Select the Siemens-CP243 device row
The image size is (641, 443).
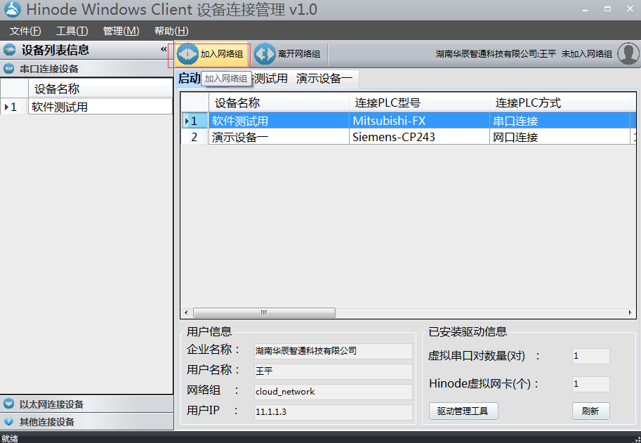[x=386, y=137]
